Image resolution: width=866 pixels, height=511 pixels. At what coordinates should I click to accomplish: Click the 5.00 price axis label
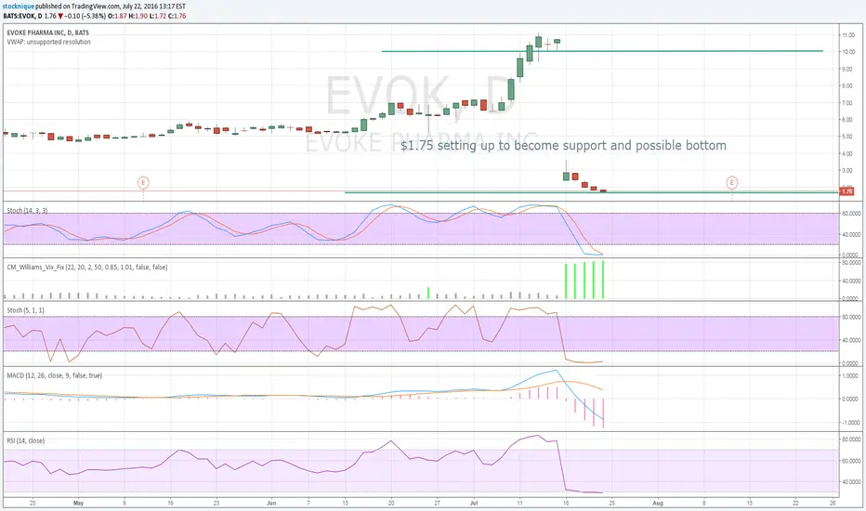click(847, 137)
